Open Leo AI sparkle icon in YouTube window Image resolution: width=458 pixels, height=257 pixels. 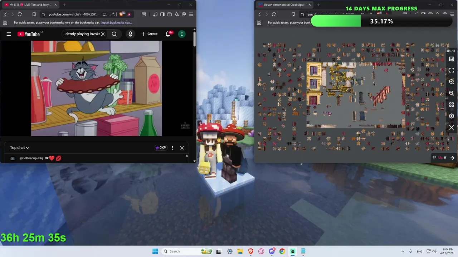177,14
